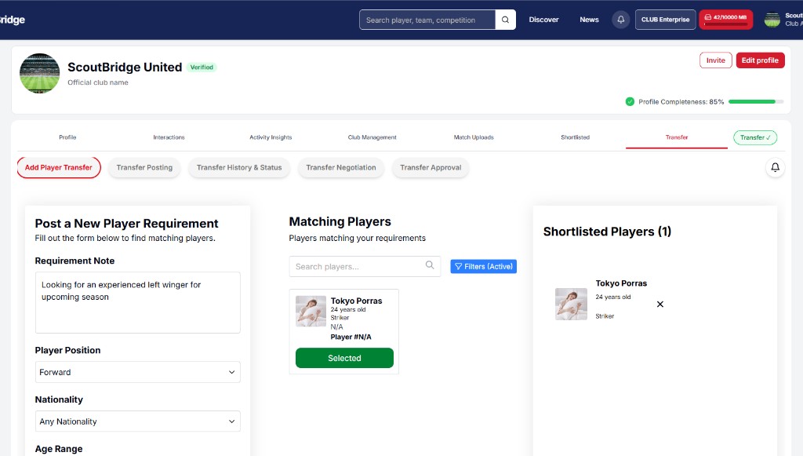Click Tokyo Porras photo in Shortlisted Players
The width and height of the screenshot is (803, 456).
(x=571, y=304)
